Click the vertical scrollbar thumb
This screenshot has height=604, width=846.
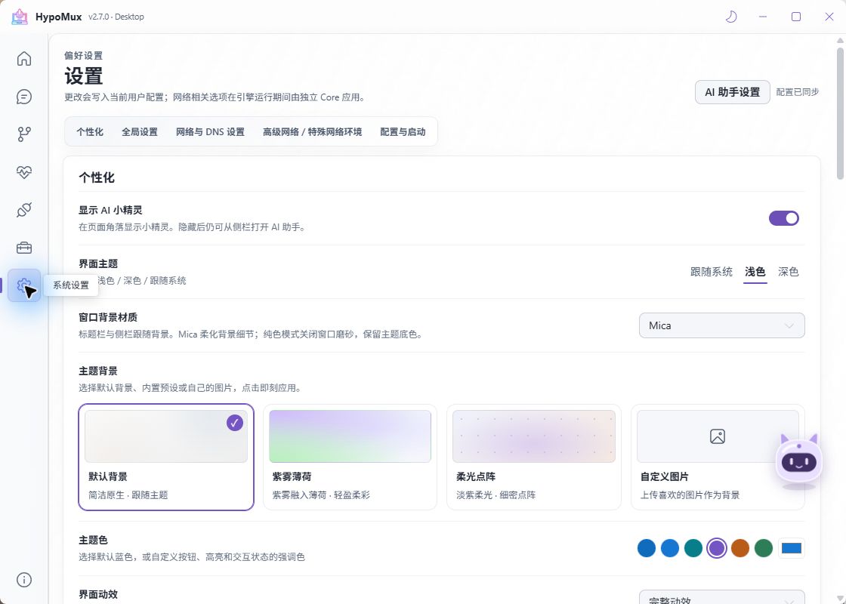840,113
